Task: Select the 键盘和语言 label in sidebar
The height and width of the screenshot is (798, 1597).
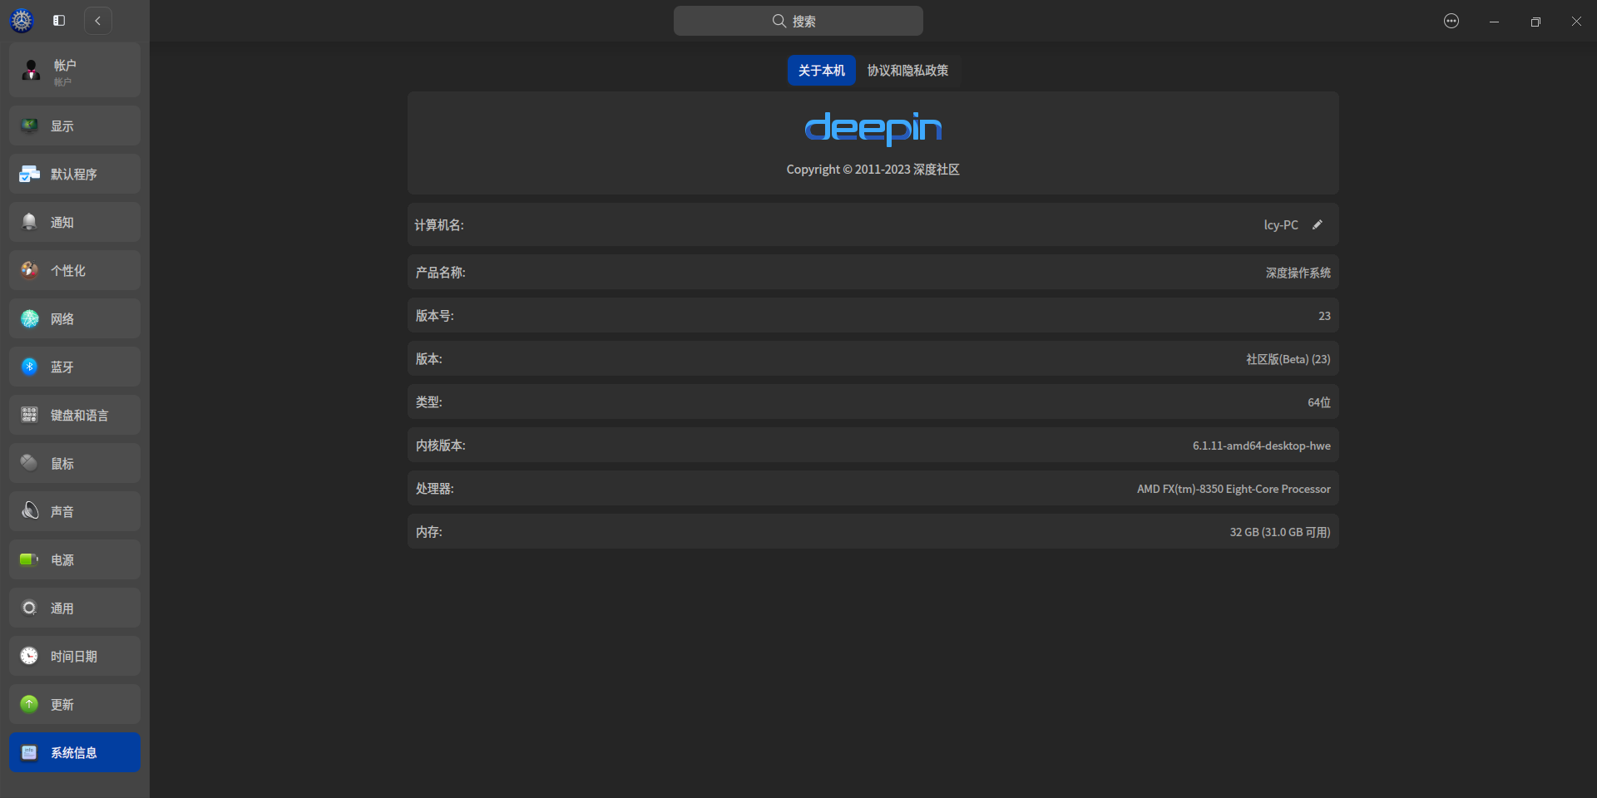Action: coord(80,415)
